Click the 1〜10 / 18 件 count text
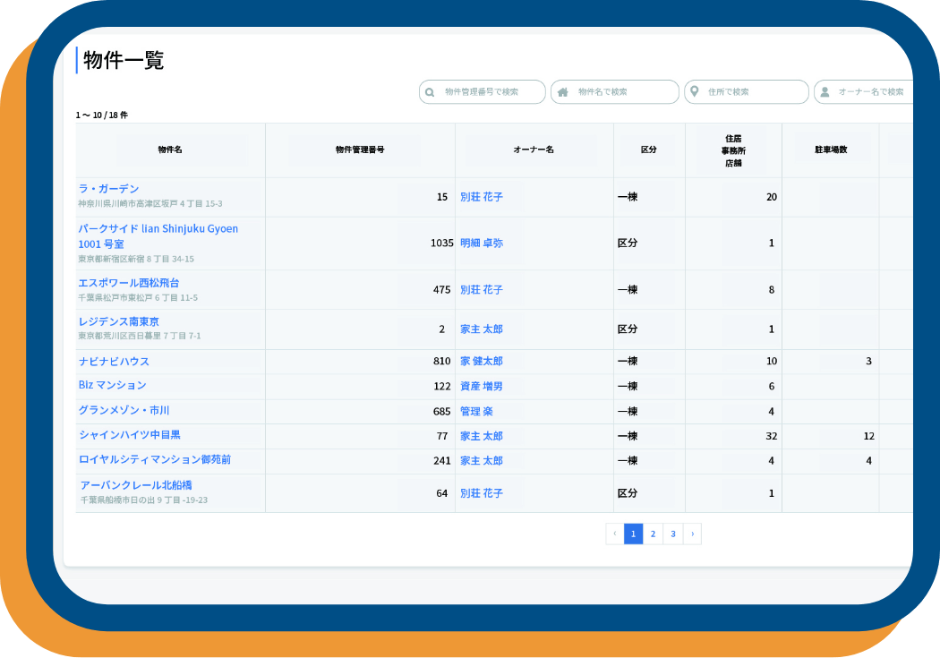The height and width of the screenshot is (658, 940). click(x=102, y=115)
